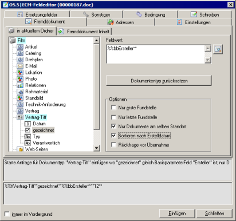Click the Rohmaterial icon in tree
This screenshot has width=236, height=221.
20,92
